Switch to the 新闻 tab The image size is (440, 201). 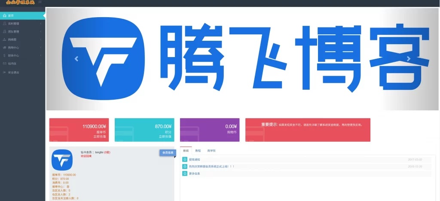(186, 151)
